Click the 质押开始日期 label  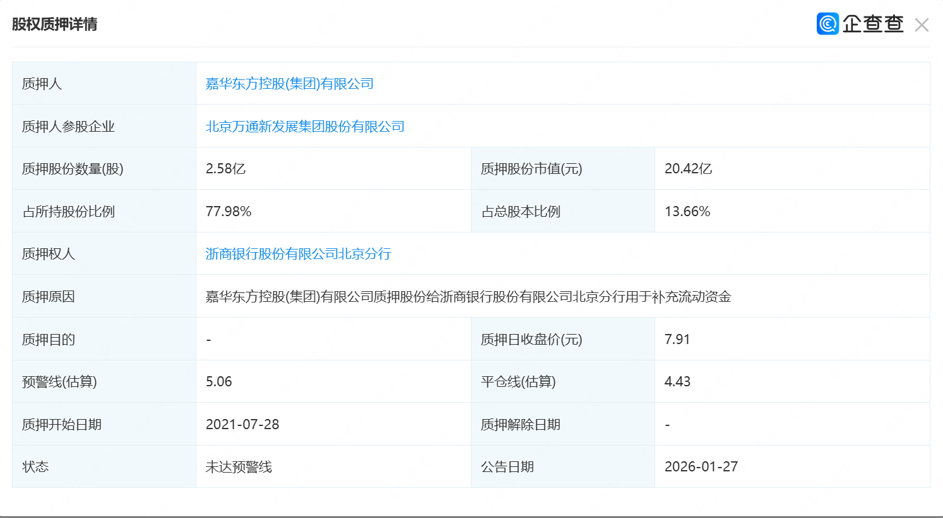click(x=62, y=425)
